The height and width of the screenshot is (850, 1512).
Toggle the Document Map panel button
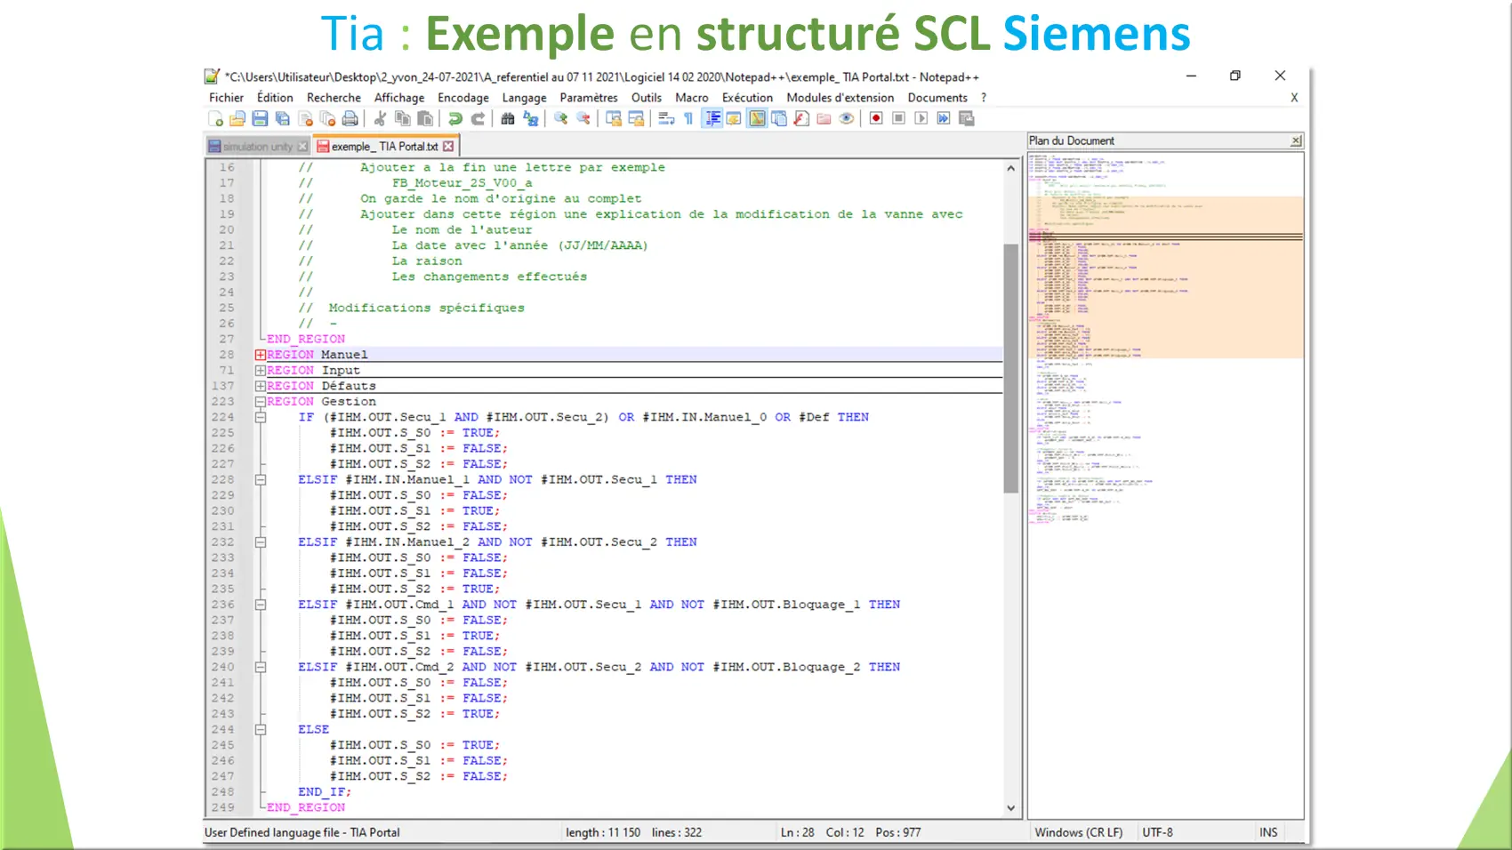757,118
